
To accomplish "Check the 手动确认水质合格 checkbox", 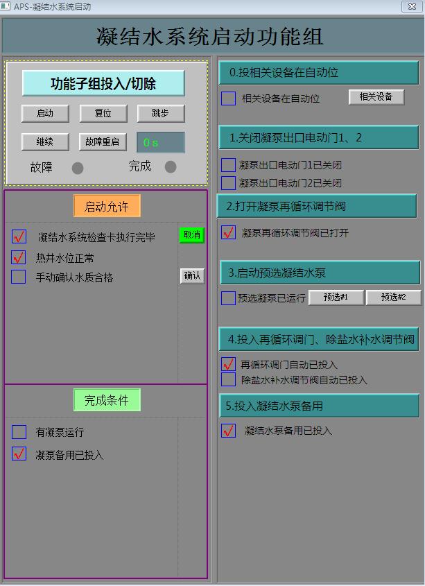I will (x=19, y=277).
